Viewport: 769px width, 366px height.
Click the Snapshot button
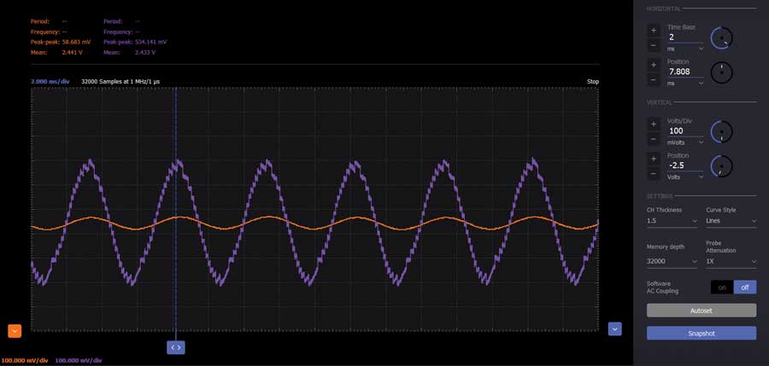(701, 333)
